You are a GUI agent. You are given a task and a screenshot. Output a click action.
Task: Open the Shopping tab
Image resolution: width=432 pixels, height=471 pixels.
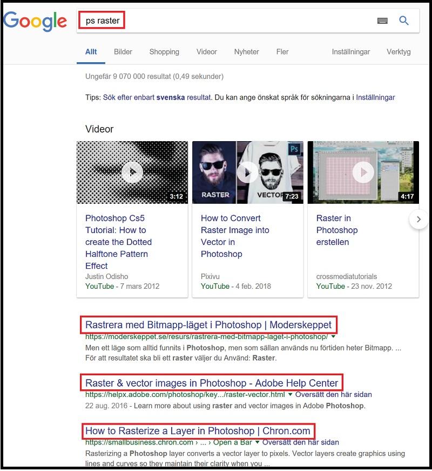(x=164, y=52)
